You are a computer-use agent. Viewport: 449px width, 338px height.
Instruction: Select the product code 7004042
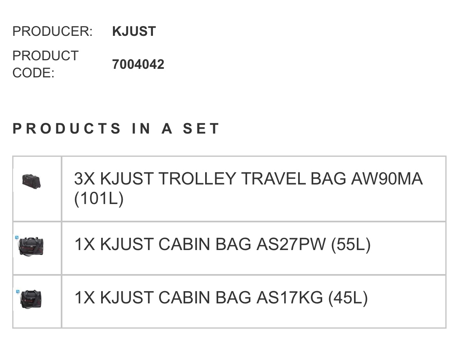(138, 64)
